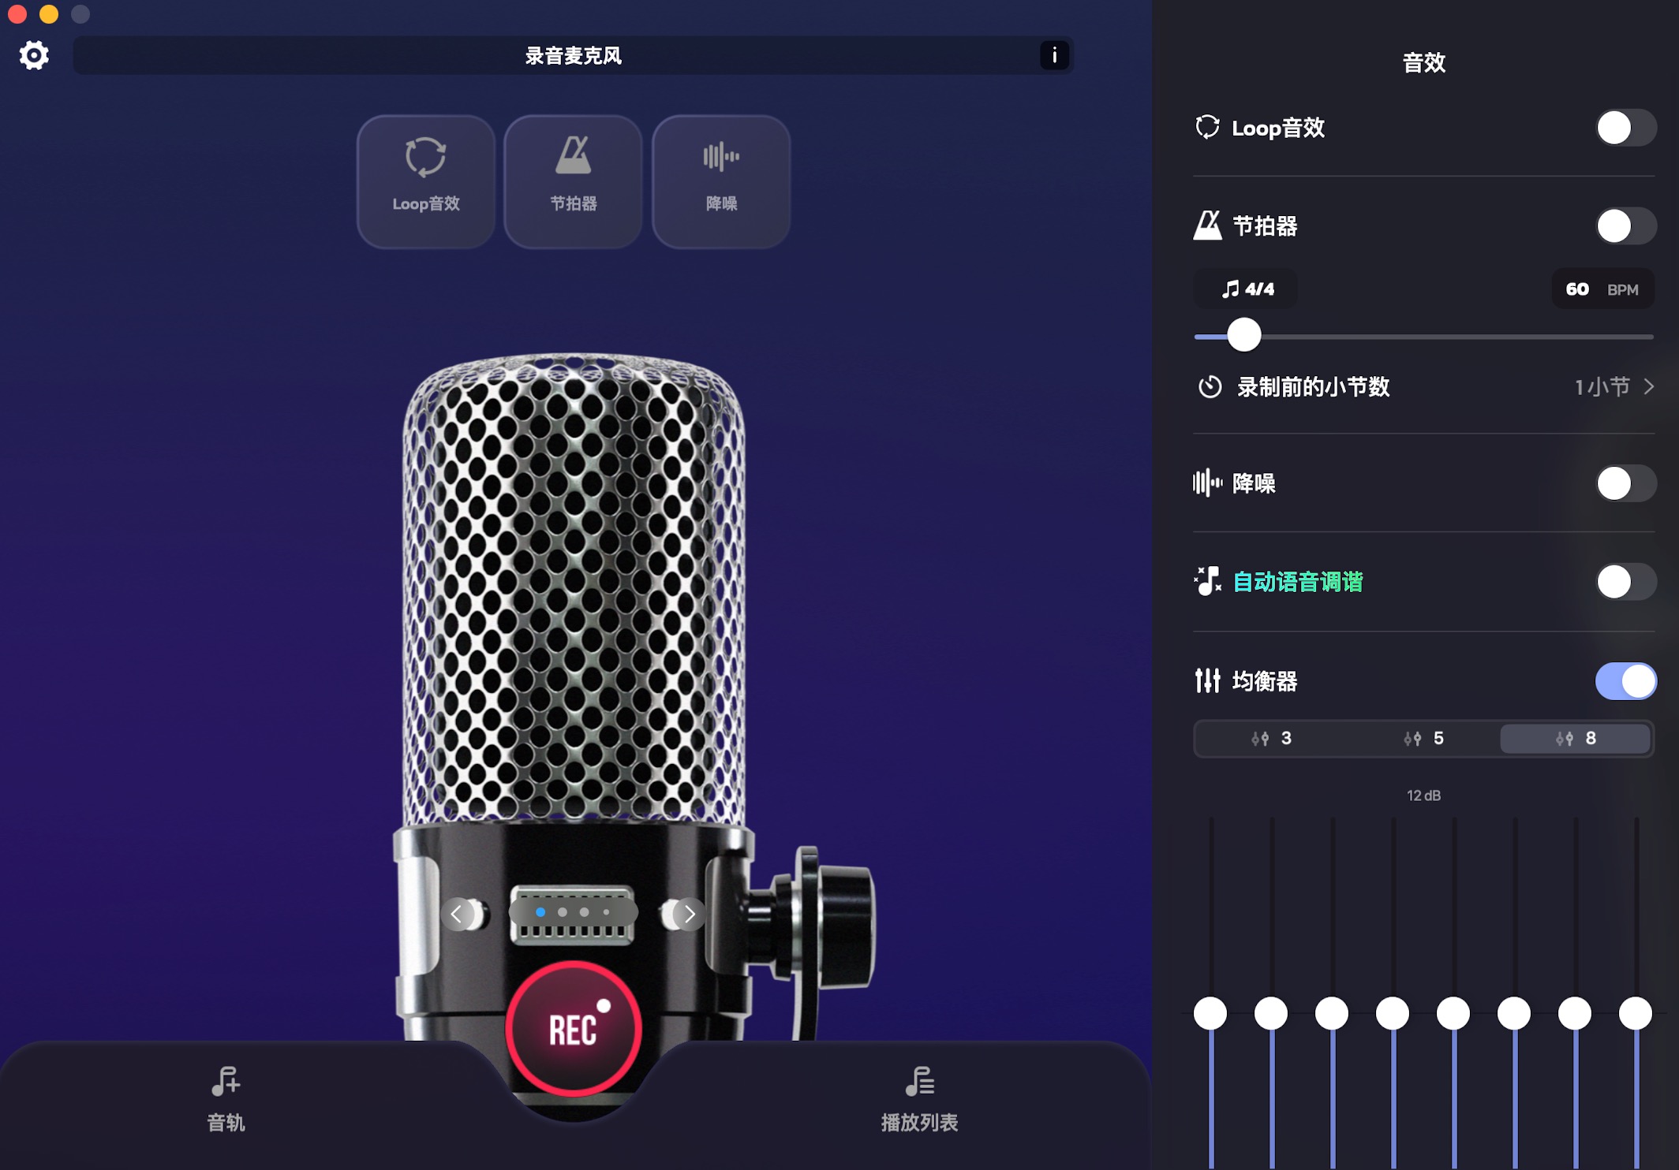Click the equalizer sliders icon

click(1207, 680)
